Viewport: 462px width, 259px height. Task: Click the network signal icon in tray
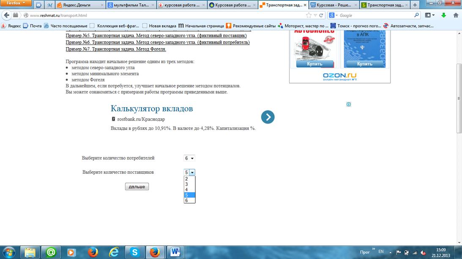(415, 253)
